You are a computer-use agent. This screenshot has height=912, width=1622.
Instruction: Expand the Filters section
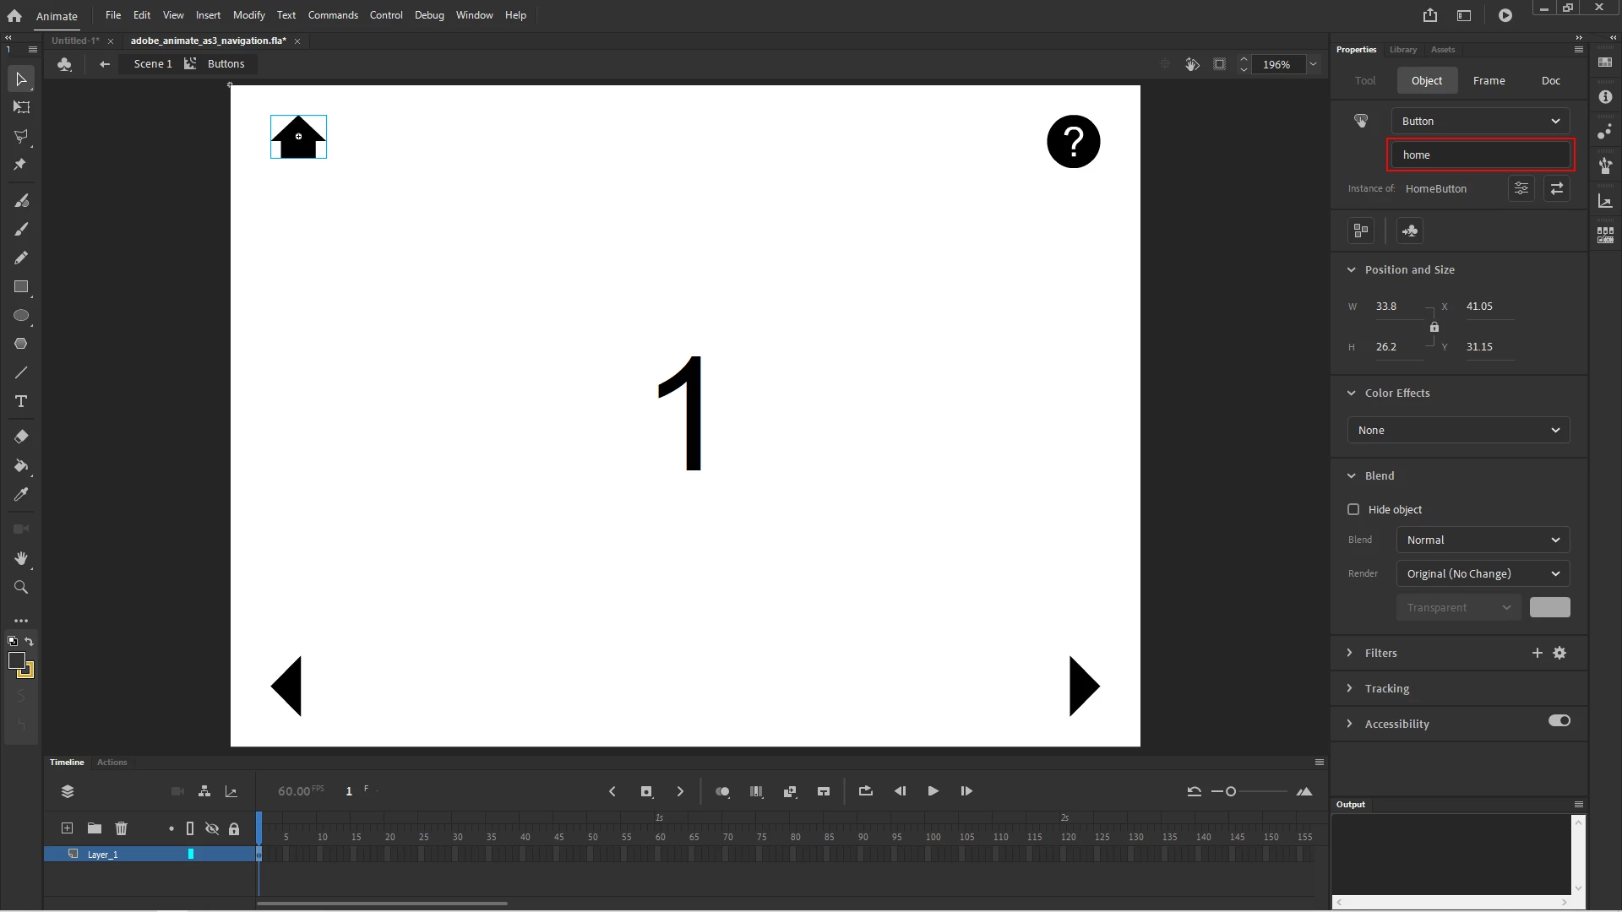(1350, 653)
